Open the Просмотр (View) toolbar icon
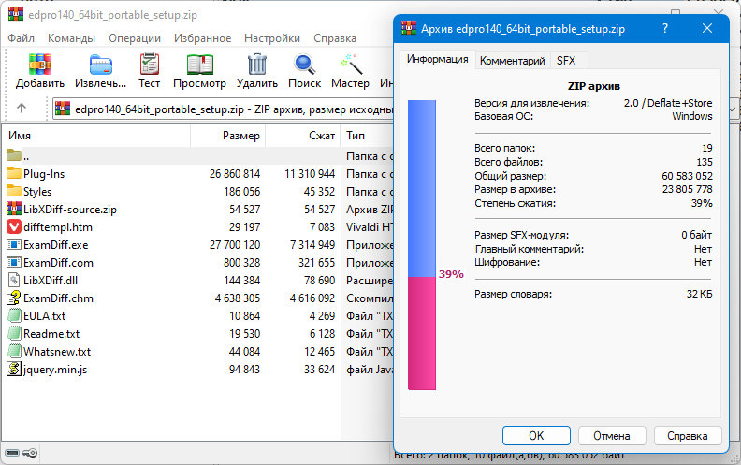741x465 pixels. (199, 65)
